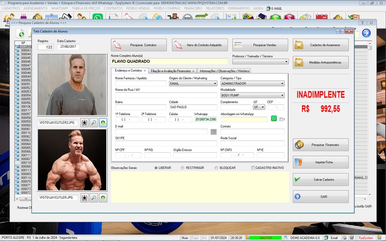Select RESTRINGIR radio option

tap(182, 168)
